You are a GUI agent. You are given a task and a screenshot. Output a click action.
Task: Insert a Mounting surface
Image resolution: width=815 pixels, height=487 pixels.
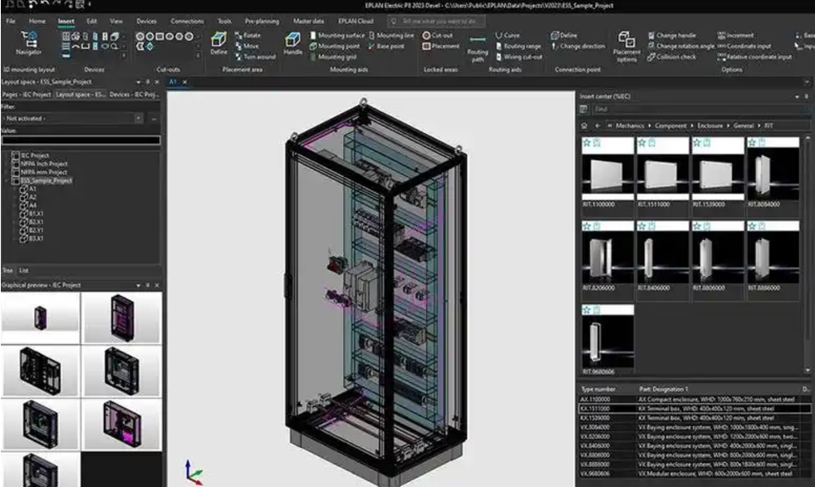(x=336, y=36)
